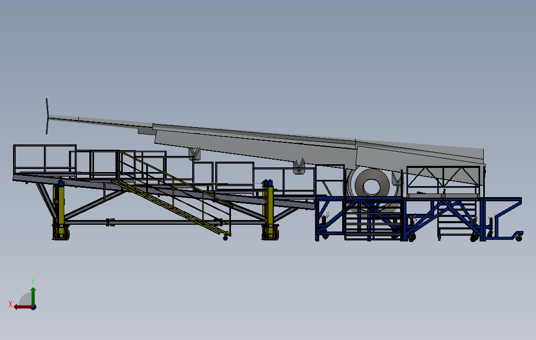Click the blue Z axis dot of the orientation triad
Screen dimensions: 536x340
[34, 307]
